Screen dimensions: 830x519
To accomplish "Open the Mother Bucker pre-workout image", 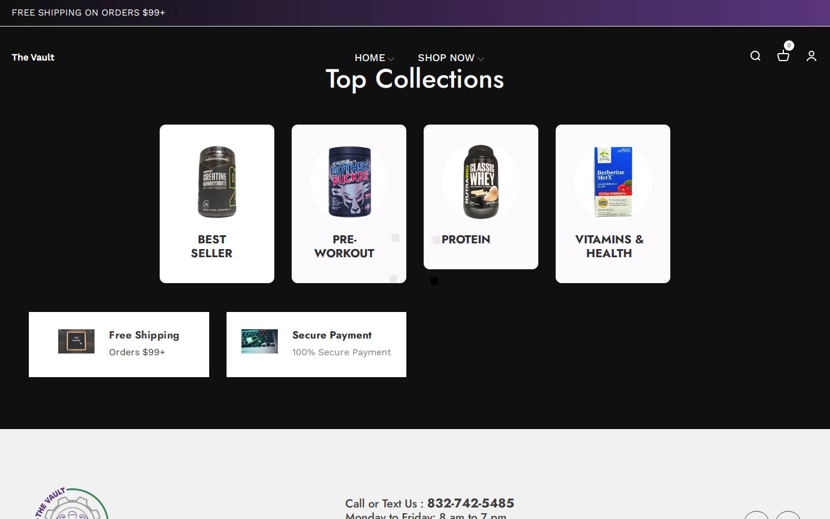I will [x=349, y=182].
